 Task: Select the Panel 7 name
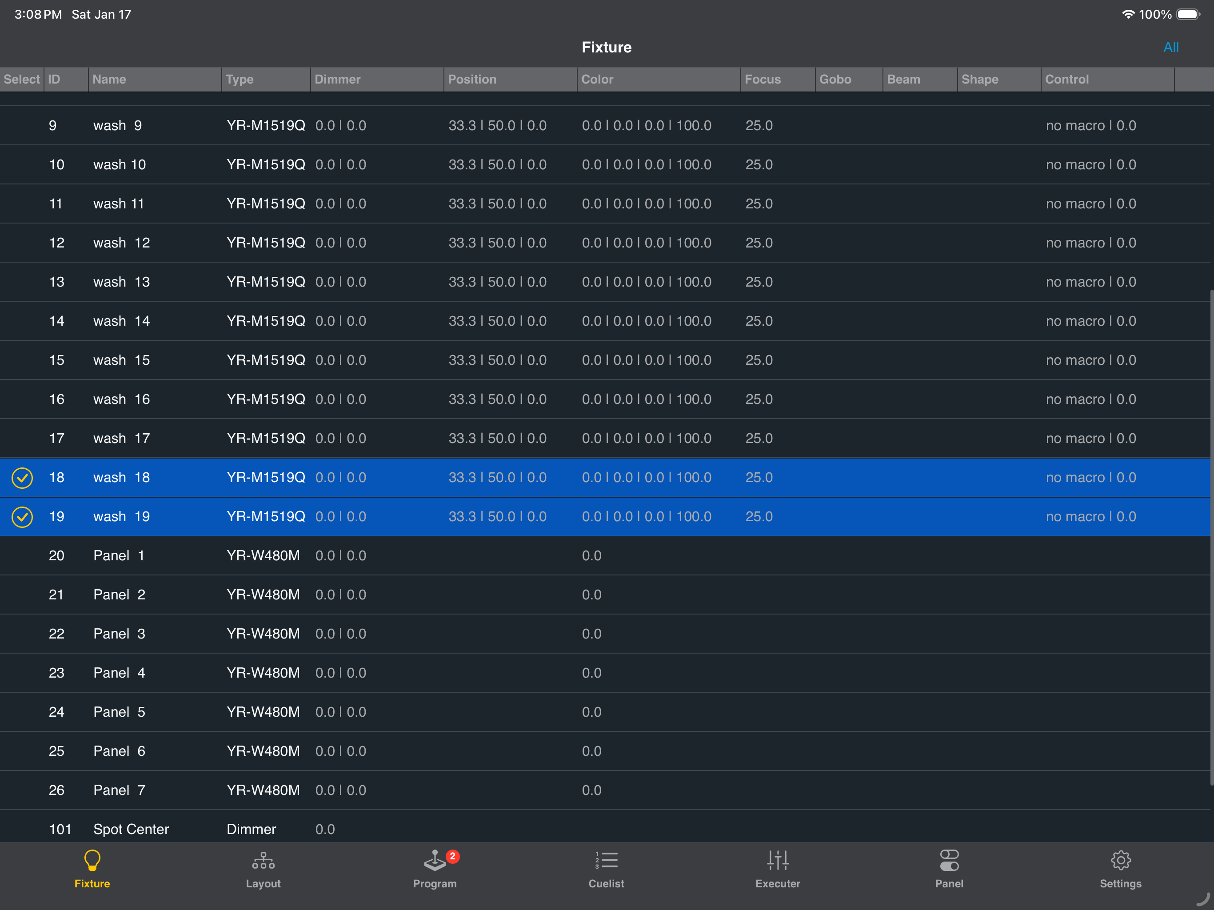119,790
